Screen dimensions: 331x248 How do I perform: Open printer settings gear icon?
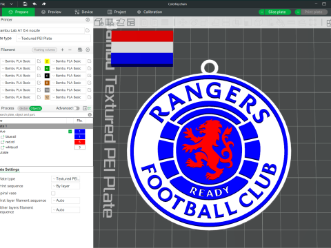coord(88,20)
